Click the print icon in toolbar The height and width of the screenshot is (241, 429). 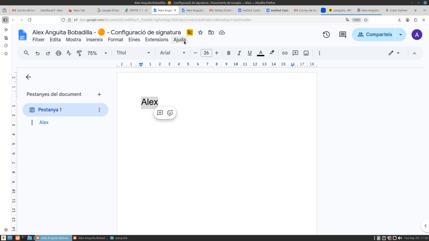click(58, 53)
